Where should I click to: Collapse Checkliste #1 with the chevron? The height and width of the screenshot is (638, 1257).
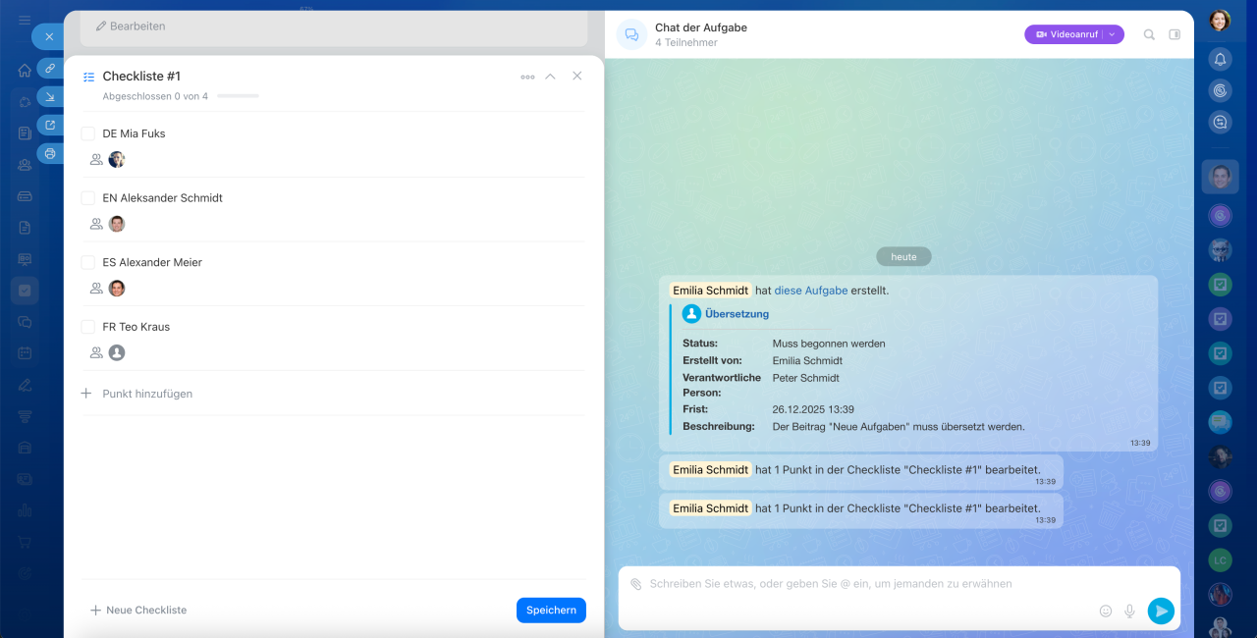[550, 77]
